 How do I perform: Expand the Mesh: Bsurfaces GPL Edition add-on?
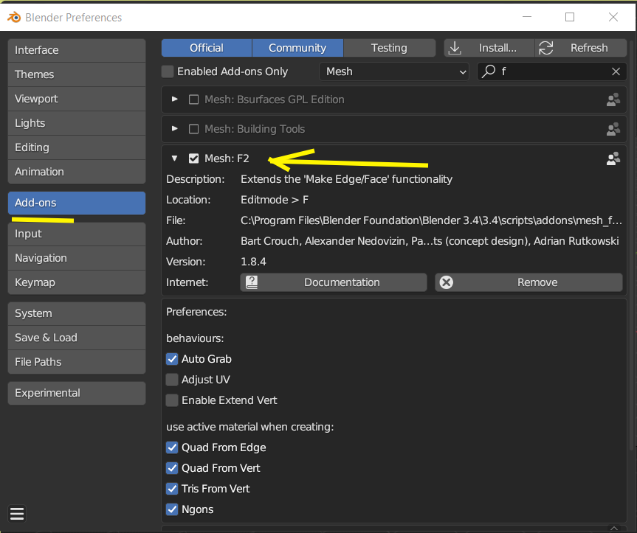click(x=175, y=100)
